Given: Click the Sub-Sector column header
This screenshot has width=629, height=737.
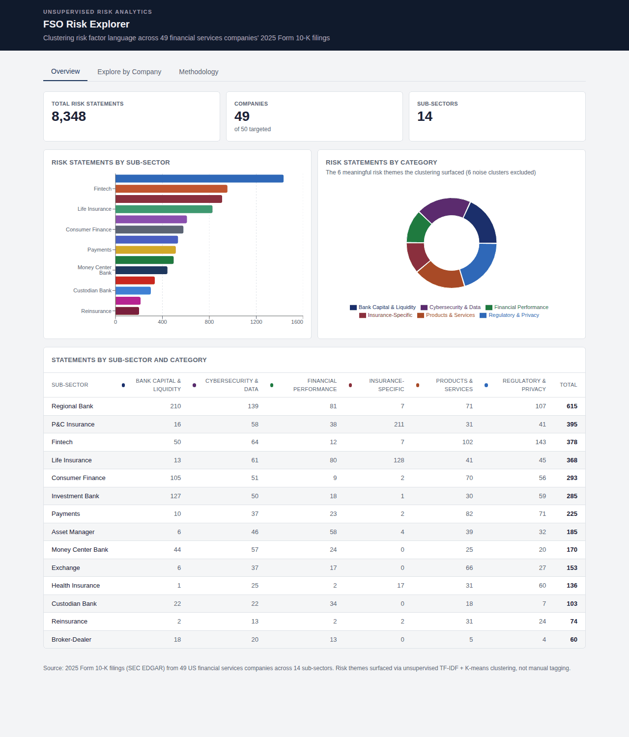Looking at the screenshot, I should [70, 385].
